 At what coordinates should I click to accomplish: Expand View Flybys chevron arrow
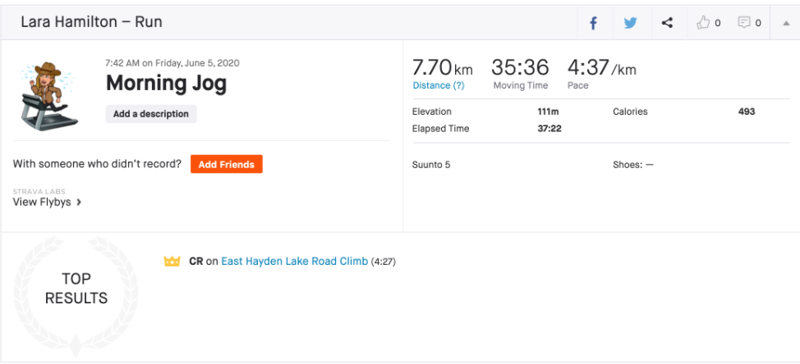tap(79, 202)
